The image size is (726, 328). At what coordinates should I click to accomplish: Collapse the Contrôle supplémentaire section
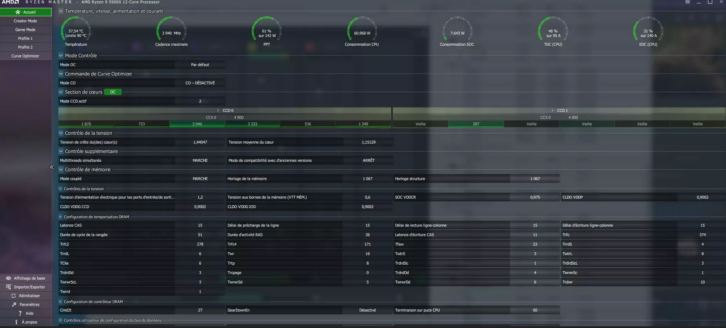pyautogui.click(x=61, y=151)
